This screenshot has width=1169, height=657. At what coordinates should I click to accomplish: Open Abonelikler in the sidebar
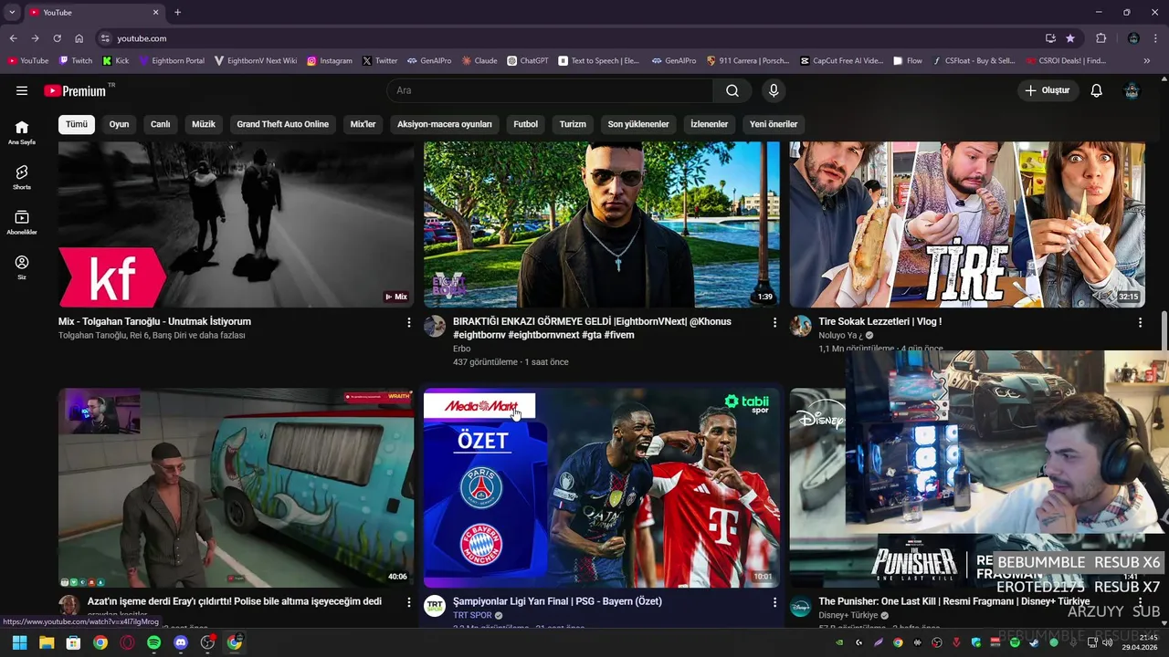coord(22,222)
